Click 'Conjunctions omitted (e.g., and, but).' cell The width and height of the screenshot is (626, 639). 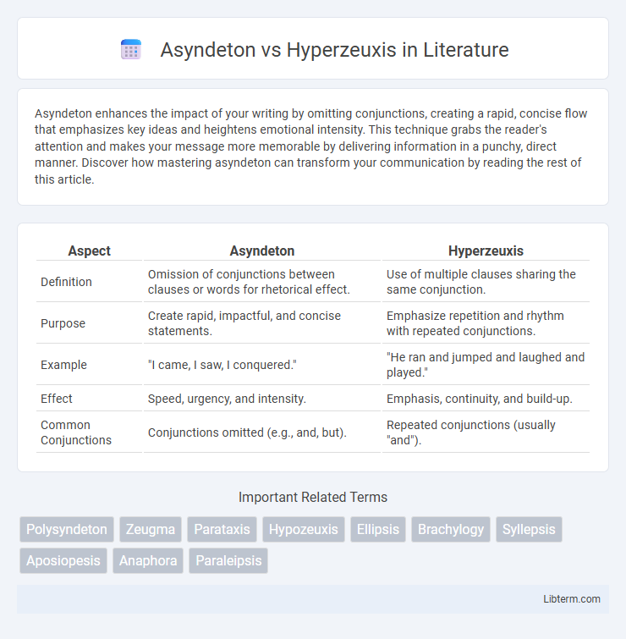click(262, 432)
